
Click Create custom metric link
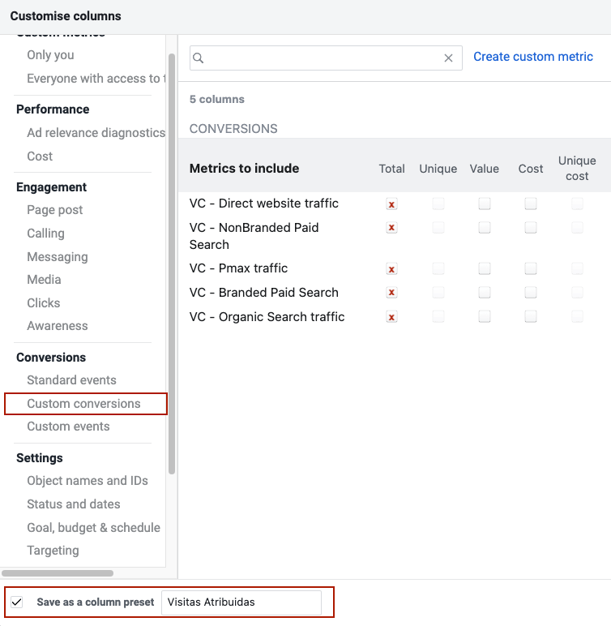[532, 57]
